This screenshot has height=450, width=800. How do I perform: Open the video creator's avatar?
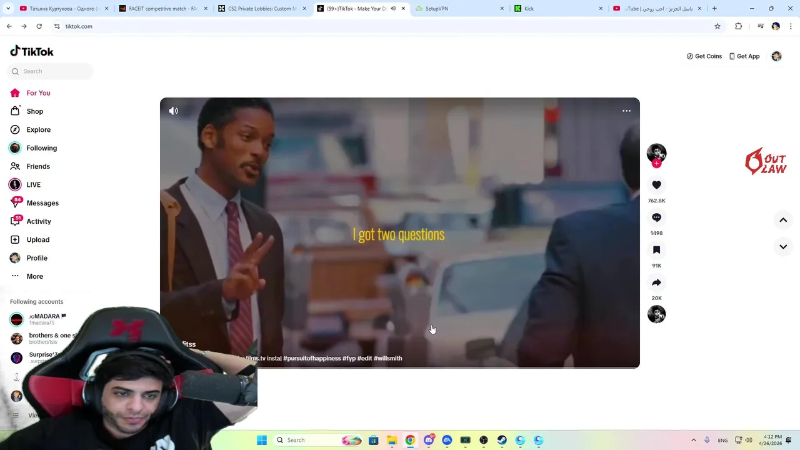(656, 153)
